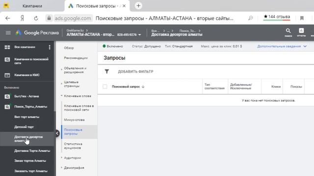314x176 pixels.
Task: Click the Поиск_То... breadcrumb link
Action: coord(187,31)
